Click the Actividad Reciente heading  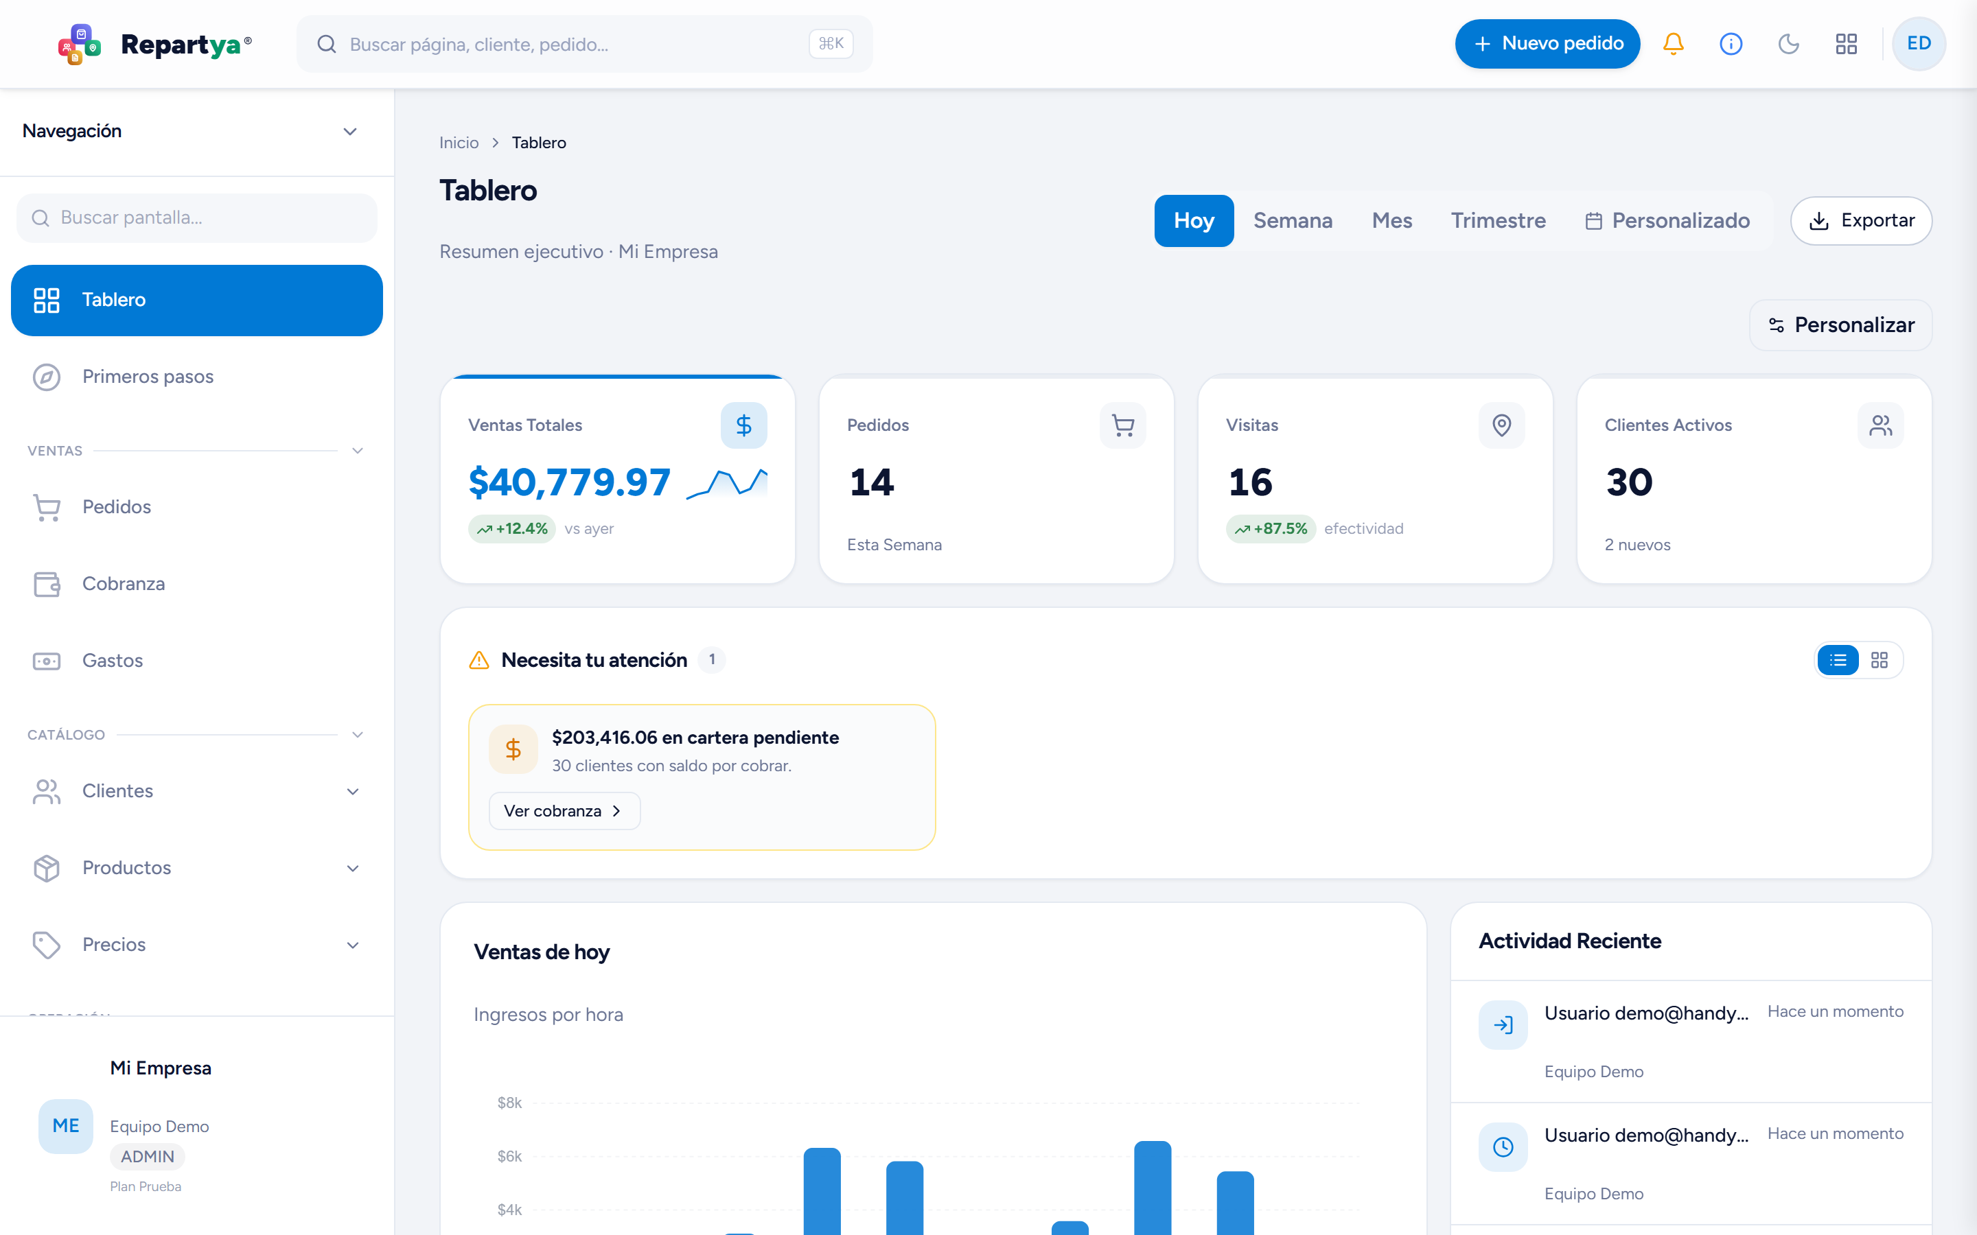click(x=1569, y=942)
